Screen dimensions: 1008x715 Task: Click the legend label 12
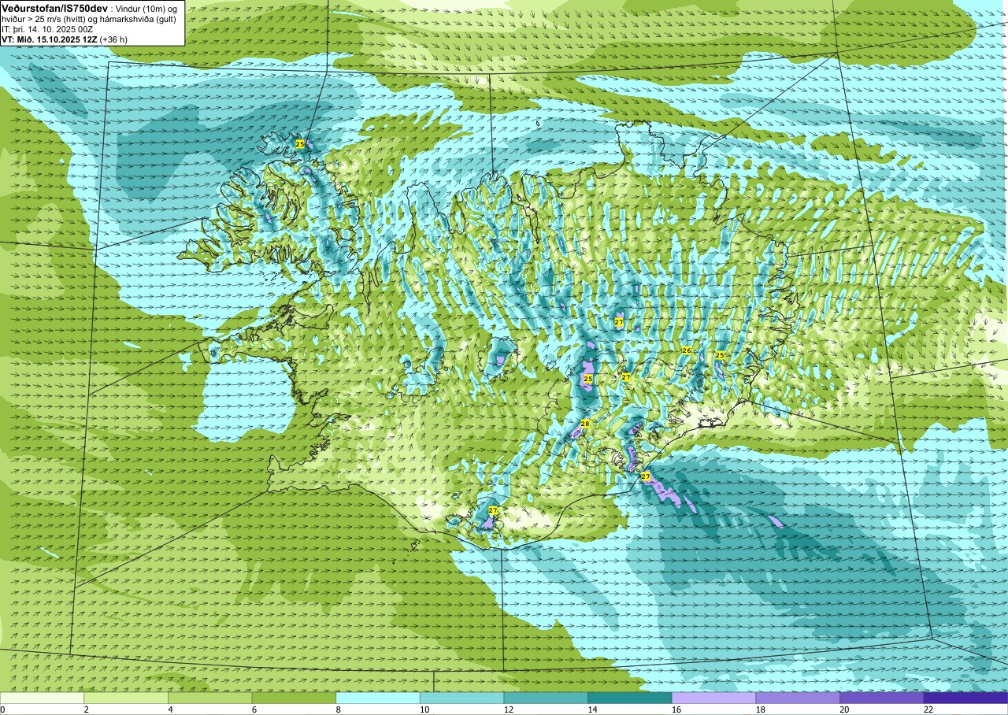pos(508,709)
